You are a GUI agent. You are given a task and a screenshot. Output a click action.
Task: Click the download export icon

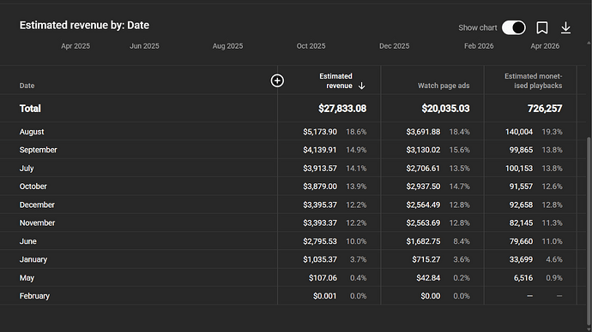pos(565,27)
